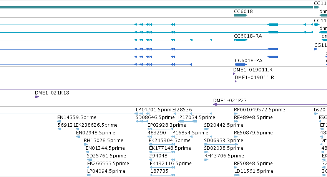This screenshot has height=177, width=327.
Task: Select the 569121 feature label
Action: tap(66, 125)
